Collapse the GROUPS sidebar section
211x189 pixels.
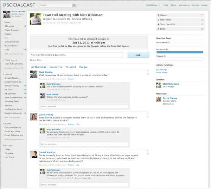tap(3, 74)
